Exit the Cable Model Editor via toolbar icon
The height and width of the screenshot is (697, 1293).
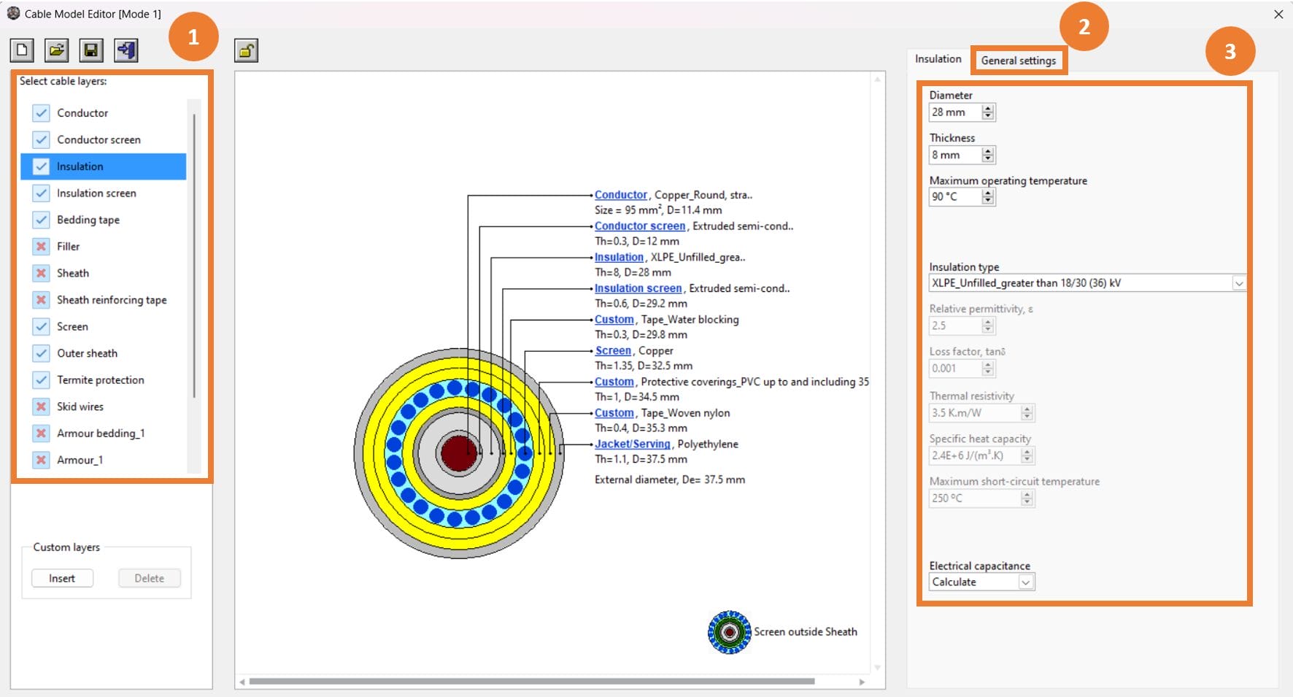(126, 50)
